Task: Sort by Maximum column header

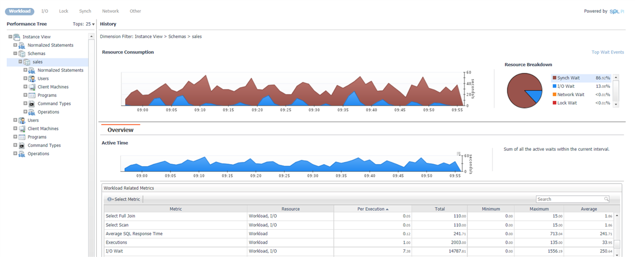Action: (539, 209)
